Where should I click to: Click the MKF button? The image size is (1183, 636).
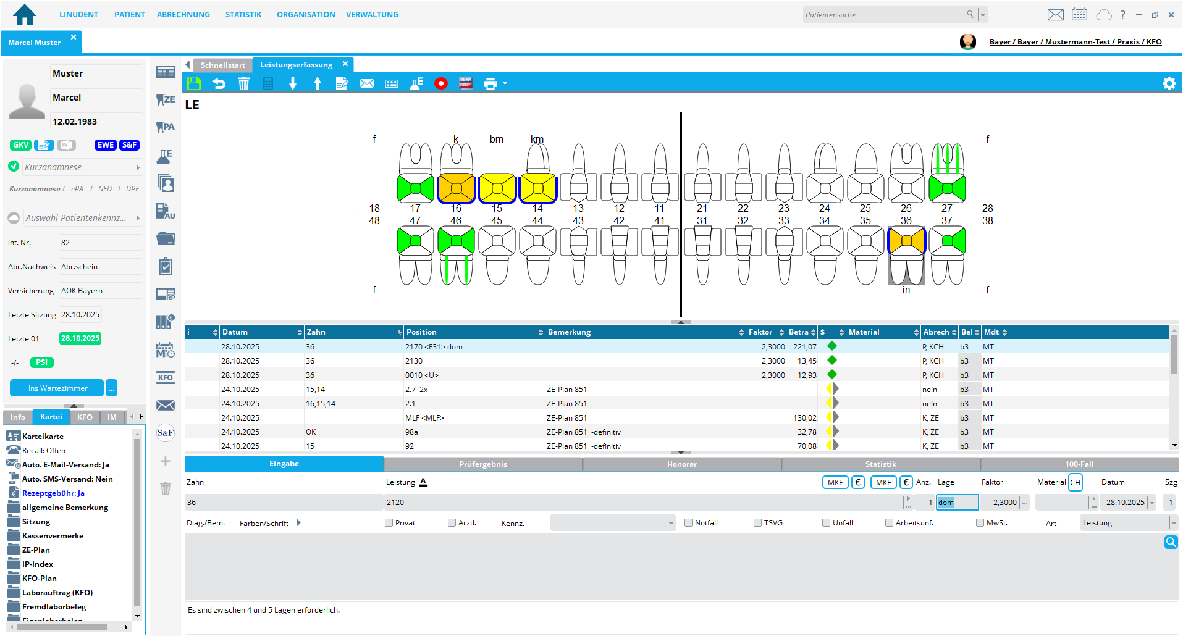click(835, 482)
